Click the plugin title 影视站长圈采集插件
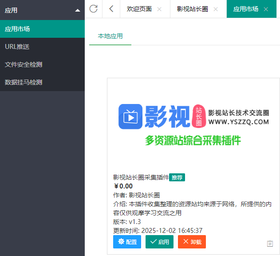 coord(141,177)
